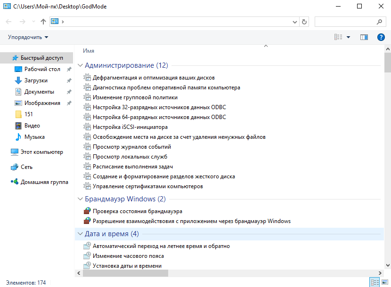
Task: Collapse the Дата и время (4) group
Action: click(80, 234)
